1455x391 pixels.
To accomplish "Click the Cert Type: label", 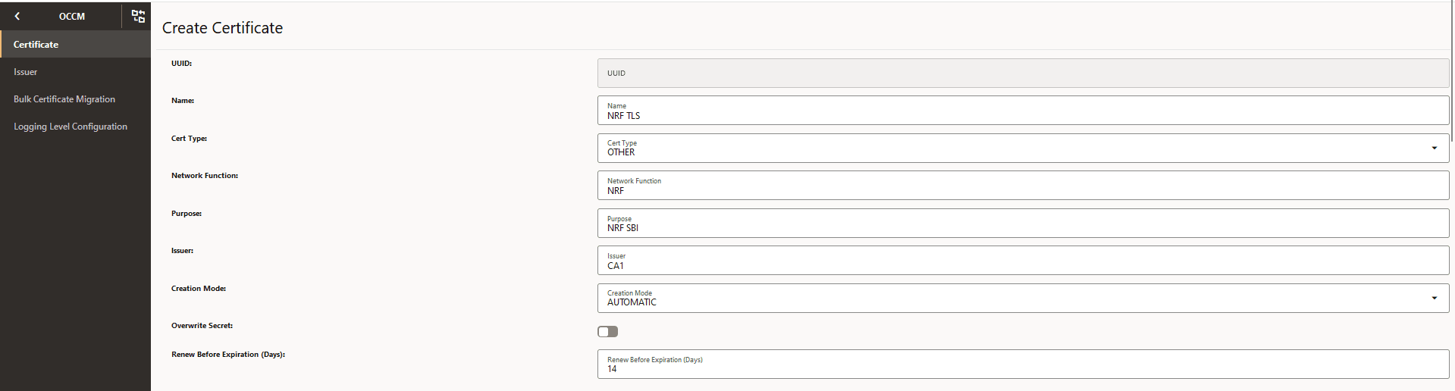I will pyautogui.click(x=189, y=139).
